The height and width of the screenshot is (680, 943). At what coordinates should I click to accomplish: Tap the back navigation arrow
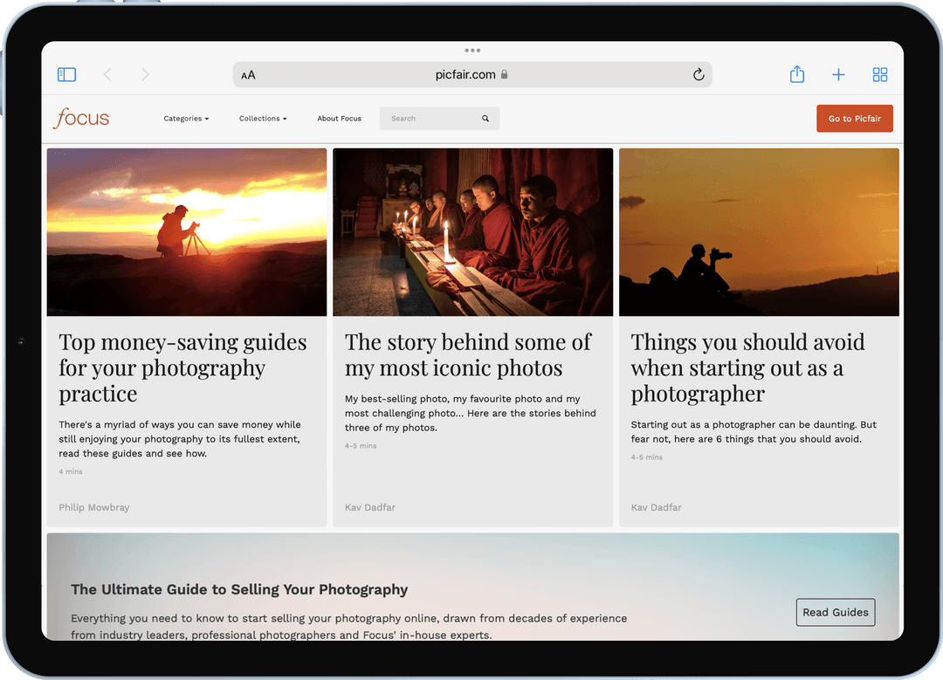click(x=107, y=74)
